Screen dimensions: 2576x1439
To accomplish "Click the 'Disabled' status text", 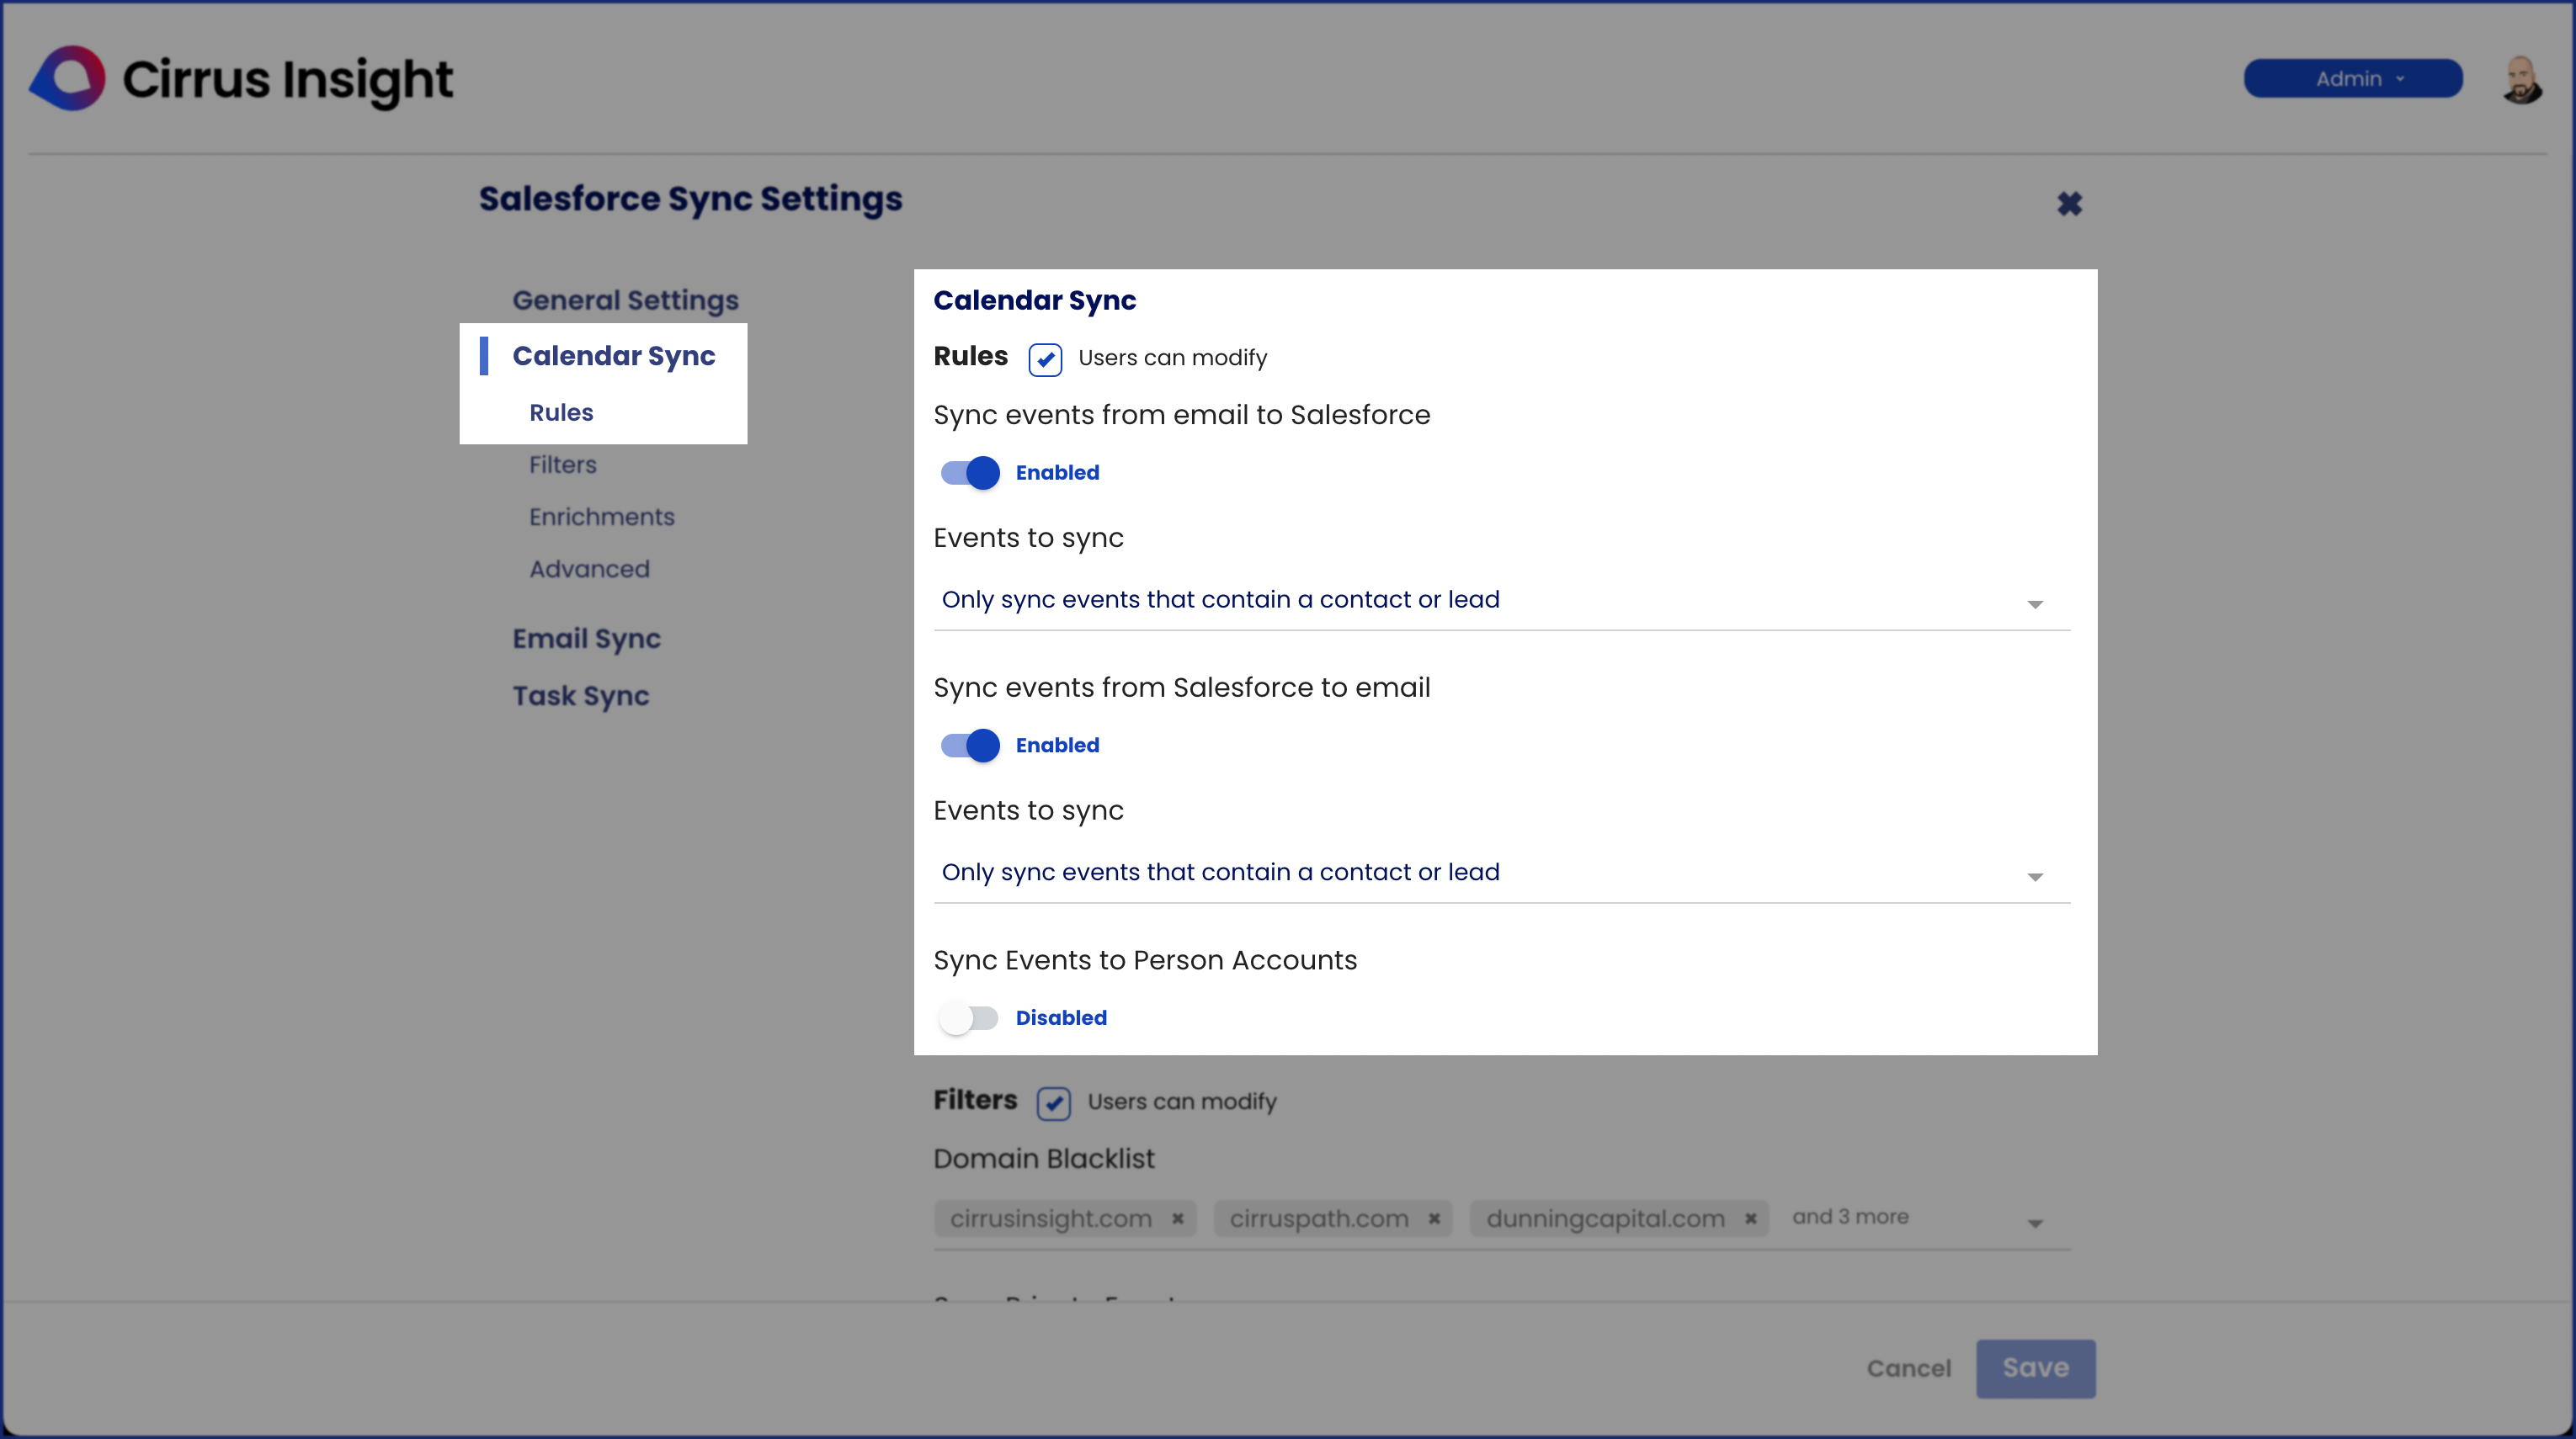I will pyautogui.click(x=1061, y=1018).
